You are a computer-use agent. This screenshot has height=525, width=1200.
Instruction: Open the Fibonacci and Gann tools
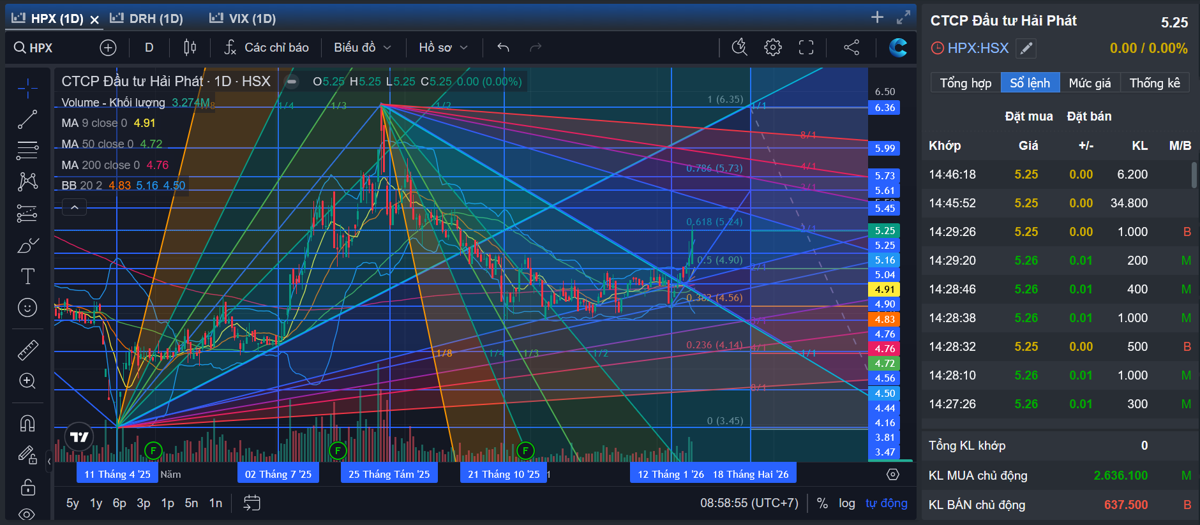tap(27, 151)
